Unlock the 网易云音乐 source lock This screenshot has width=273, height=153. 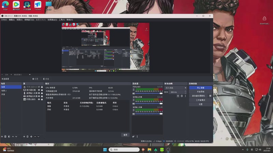point(42,99)
